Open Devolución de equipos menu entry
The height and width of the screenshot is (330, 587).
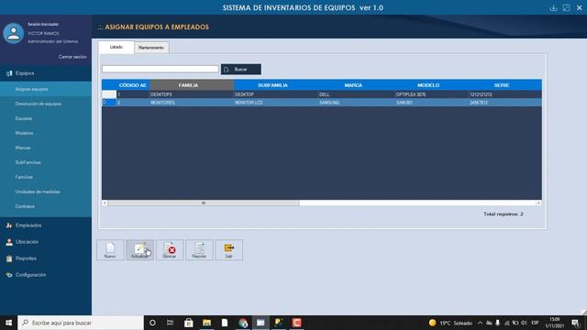(x=46, y=104)
